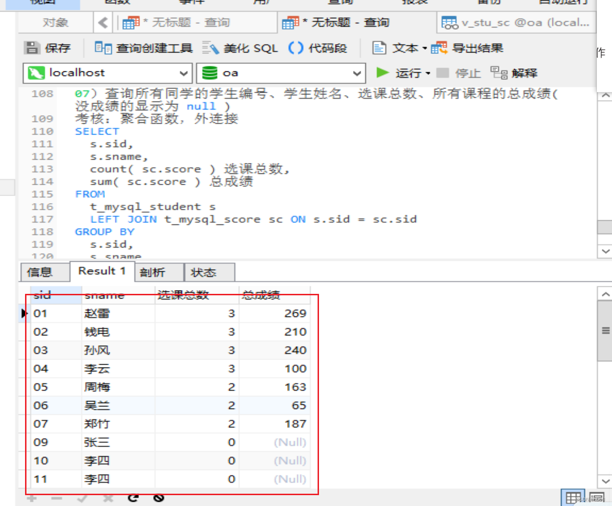Viewport: 612px width, 506px height.
Task: Expand the 运行 run options arrow
Action: coord(428,73)
